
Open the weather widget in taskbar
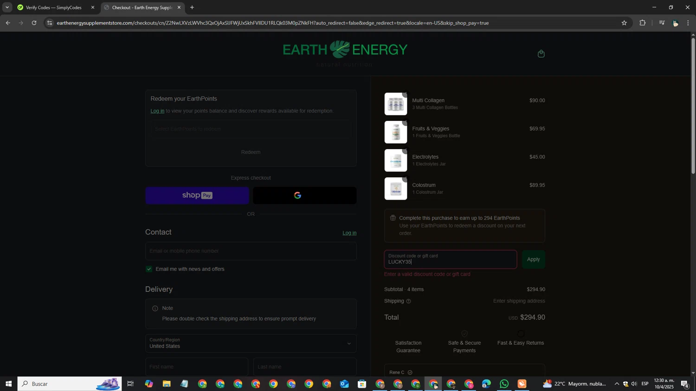pyautogui.click(x=574, y=384)
